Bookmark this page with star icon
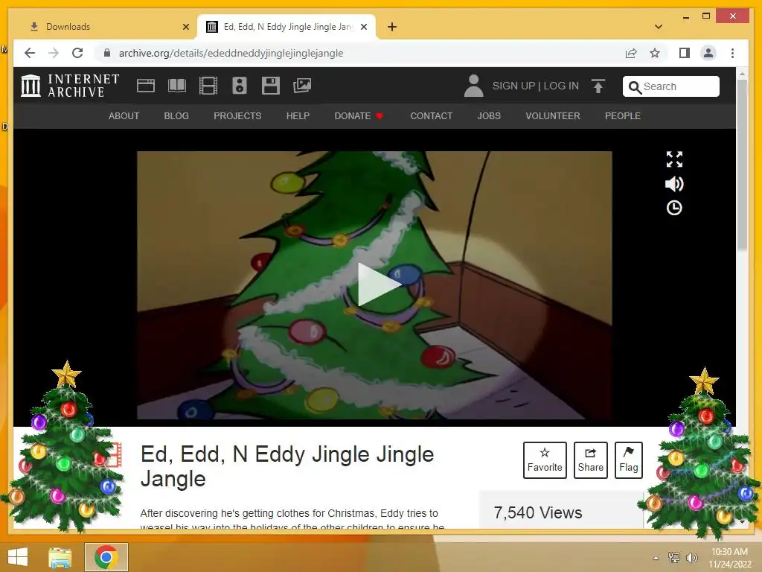 (655, 53)
